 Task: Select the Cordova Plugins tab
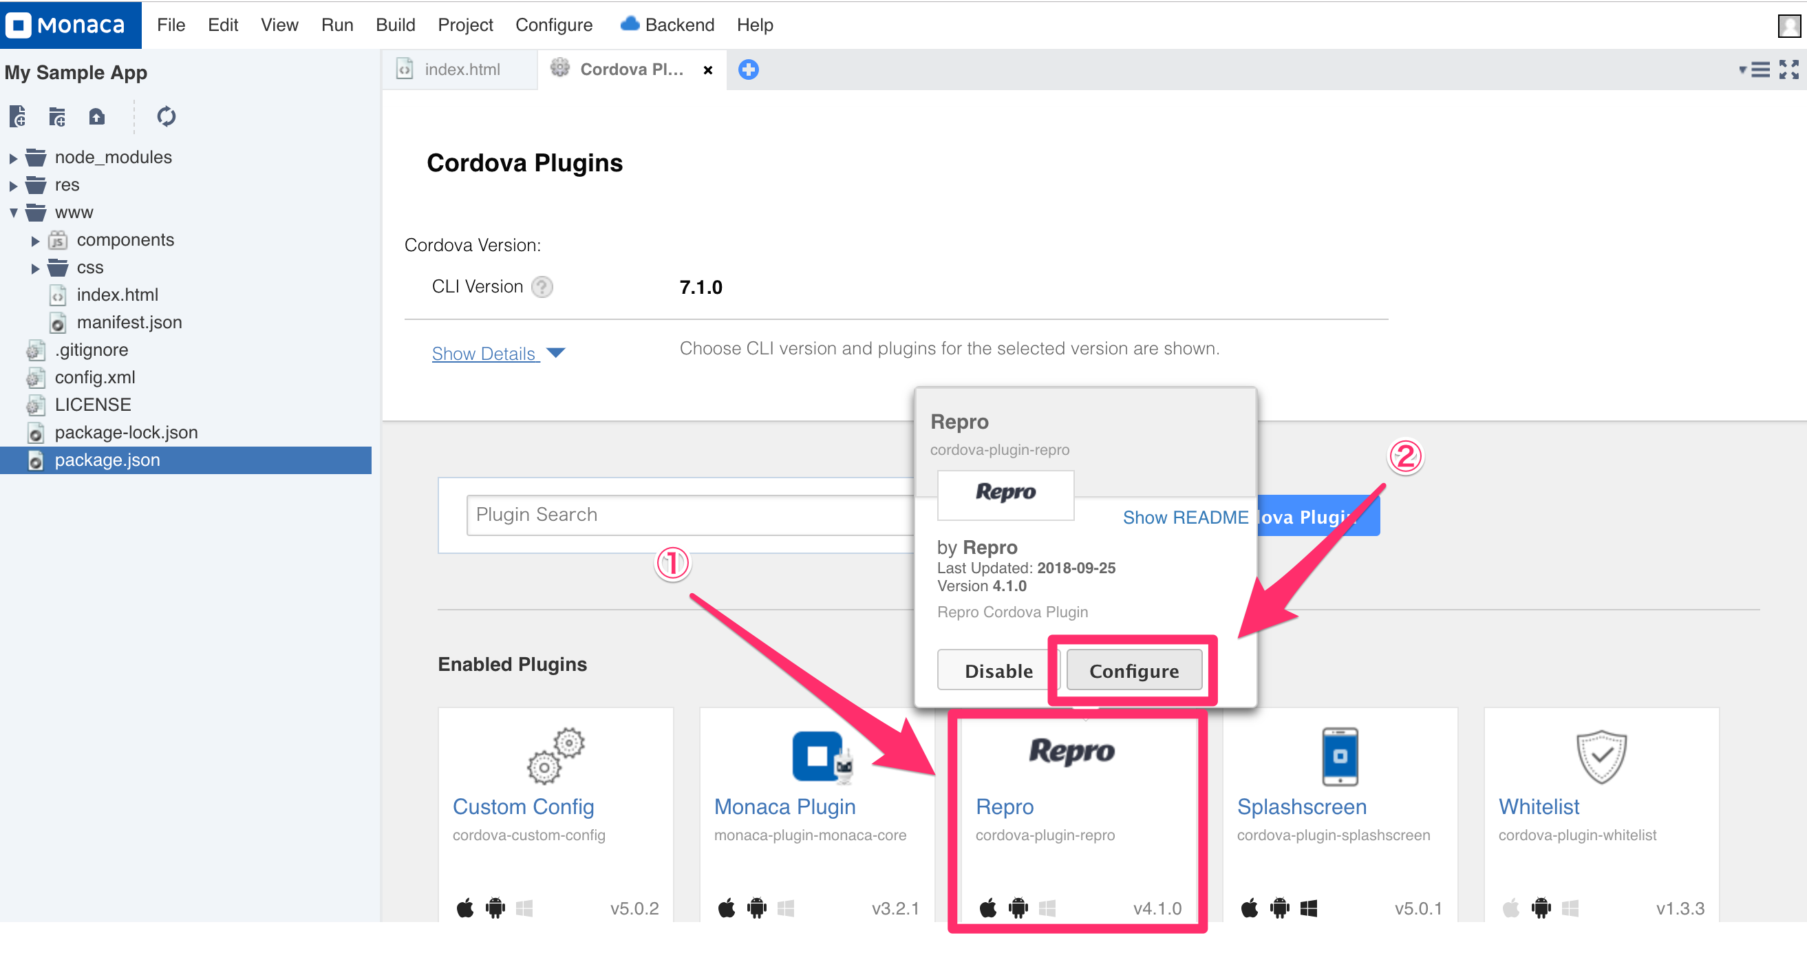(631, 70)
